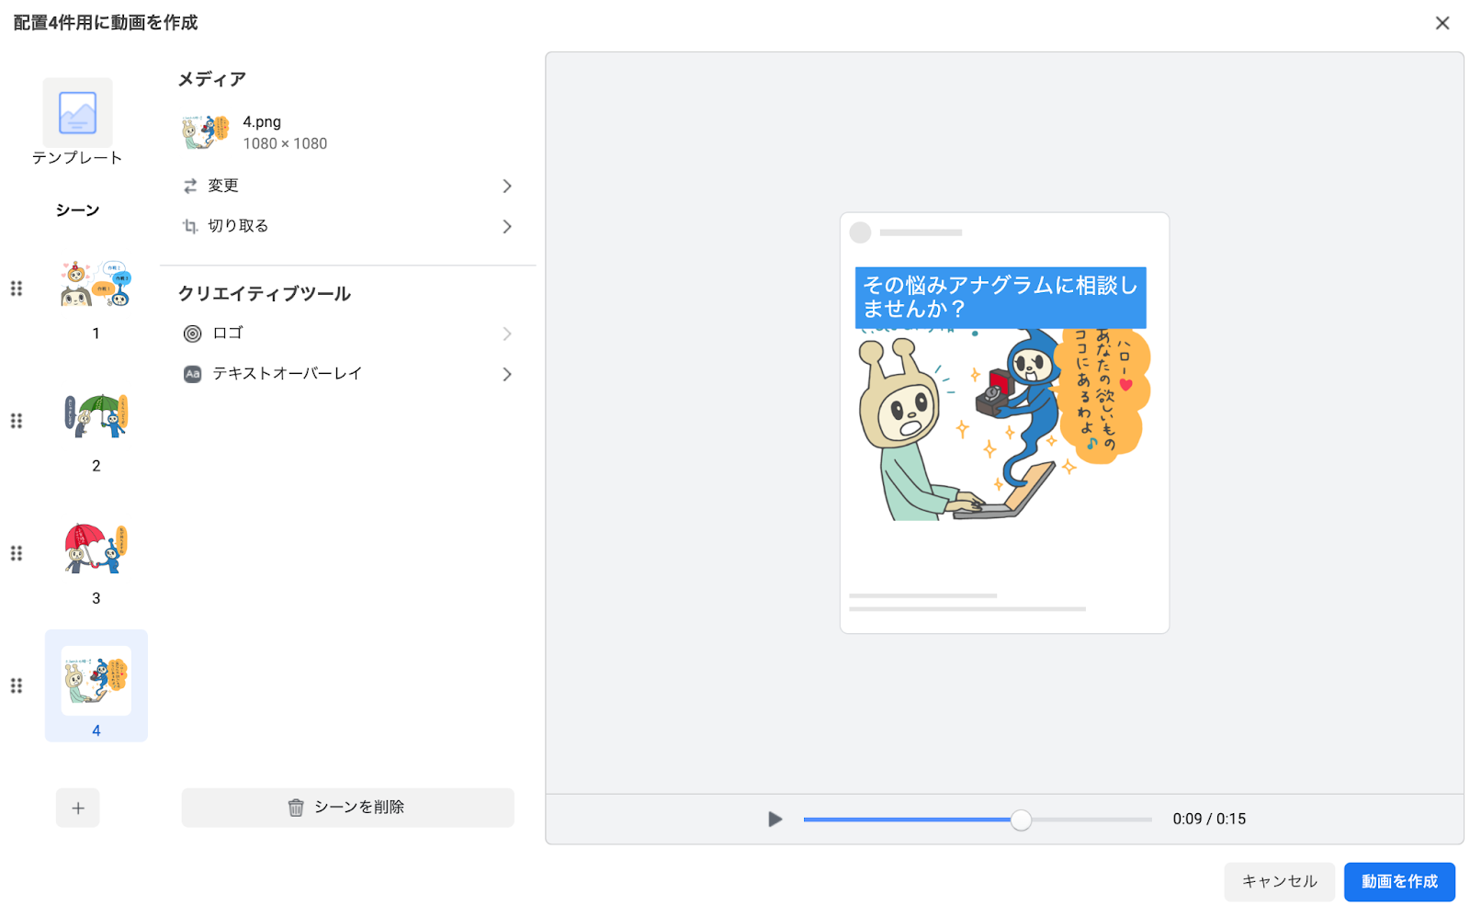Viewport: 1470px width, 905px height.
Task: Click the 動画を作成 button
Action: point(1398,882)
